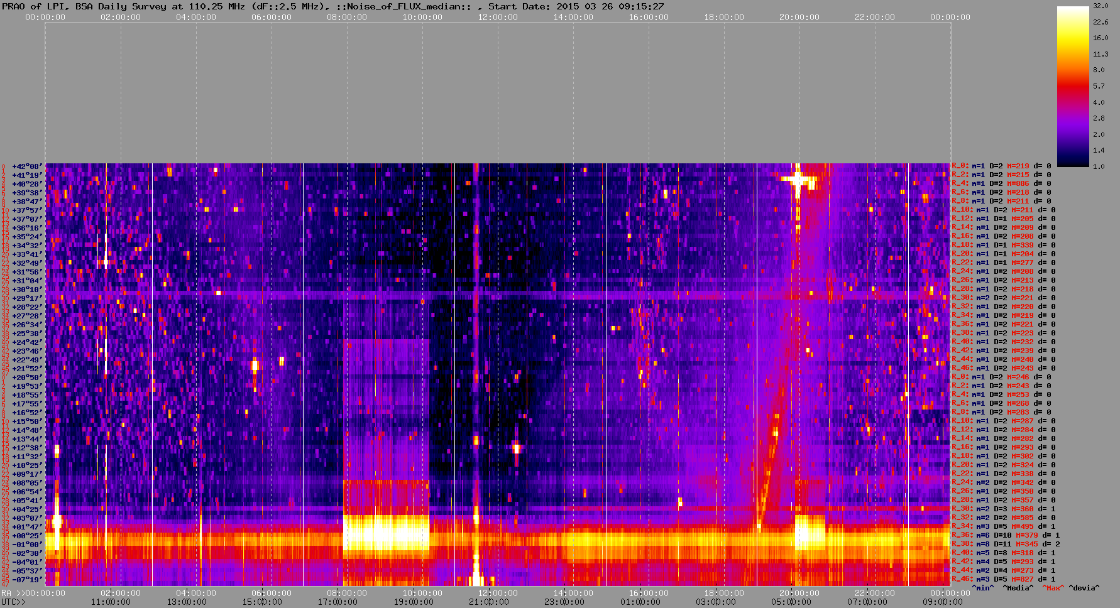
Task: Click the +08°05' declination label
Action: pos(27,483)
